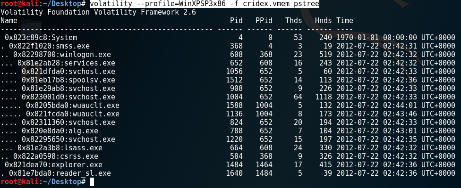Select the 0x822f1020:smss.exe process entry

50,46
